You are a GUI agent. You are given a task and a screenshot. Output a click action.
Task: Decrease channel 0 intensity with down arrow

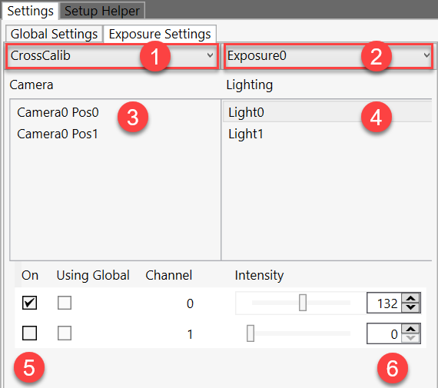[411, 307]
